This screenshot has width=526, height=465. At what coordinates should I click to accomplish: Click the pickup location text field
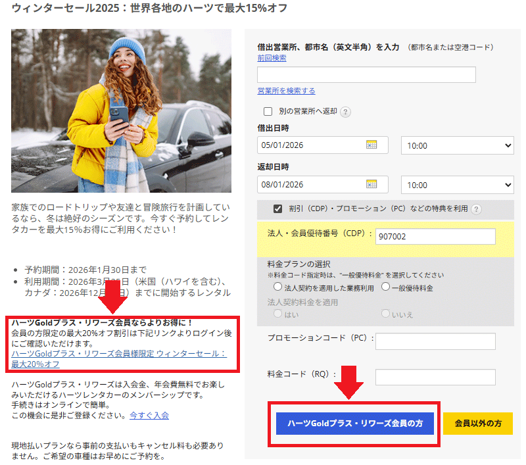click(x=366, y=74)
